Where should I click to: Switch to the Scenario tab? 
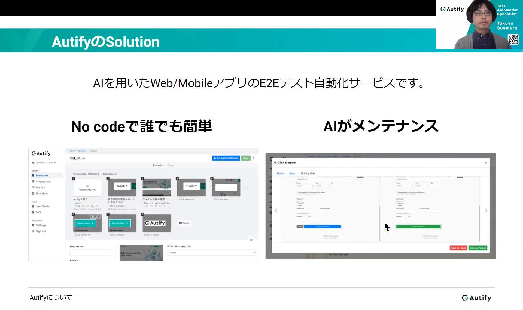[x=157, y=165]
